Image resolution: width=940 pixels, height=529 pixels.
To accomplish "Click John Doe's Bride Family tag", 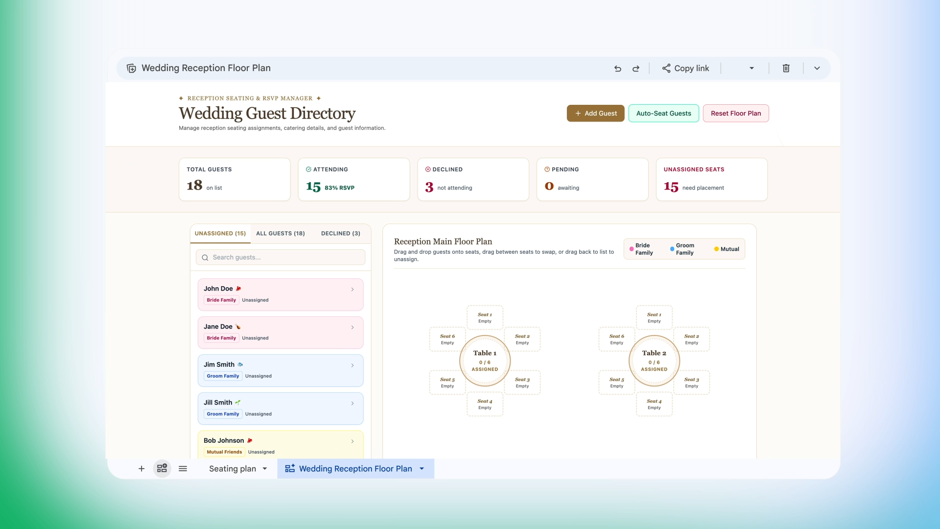I will 221,300.
